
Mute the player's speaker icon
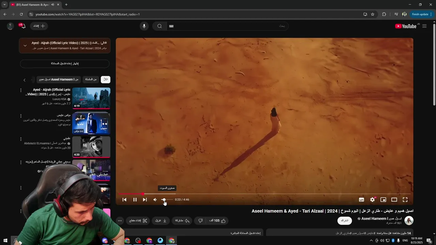pyautogui.click(x=155, y=200)
